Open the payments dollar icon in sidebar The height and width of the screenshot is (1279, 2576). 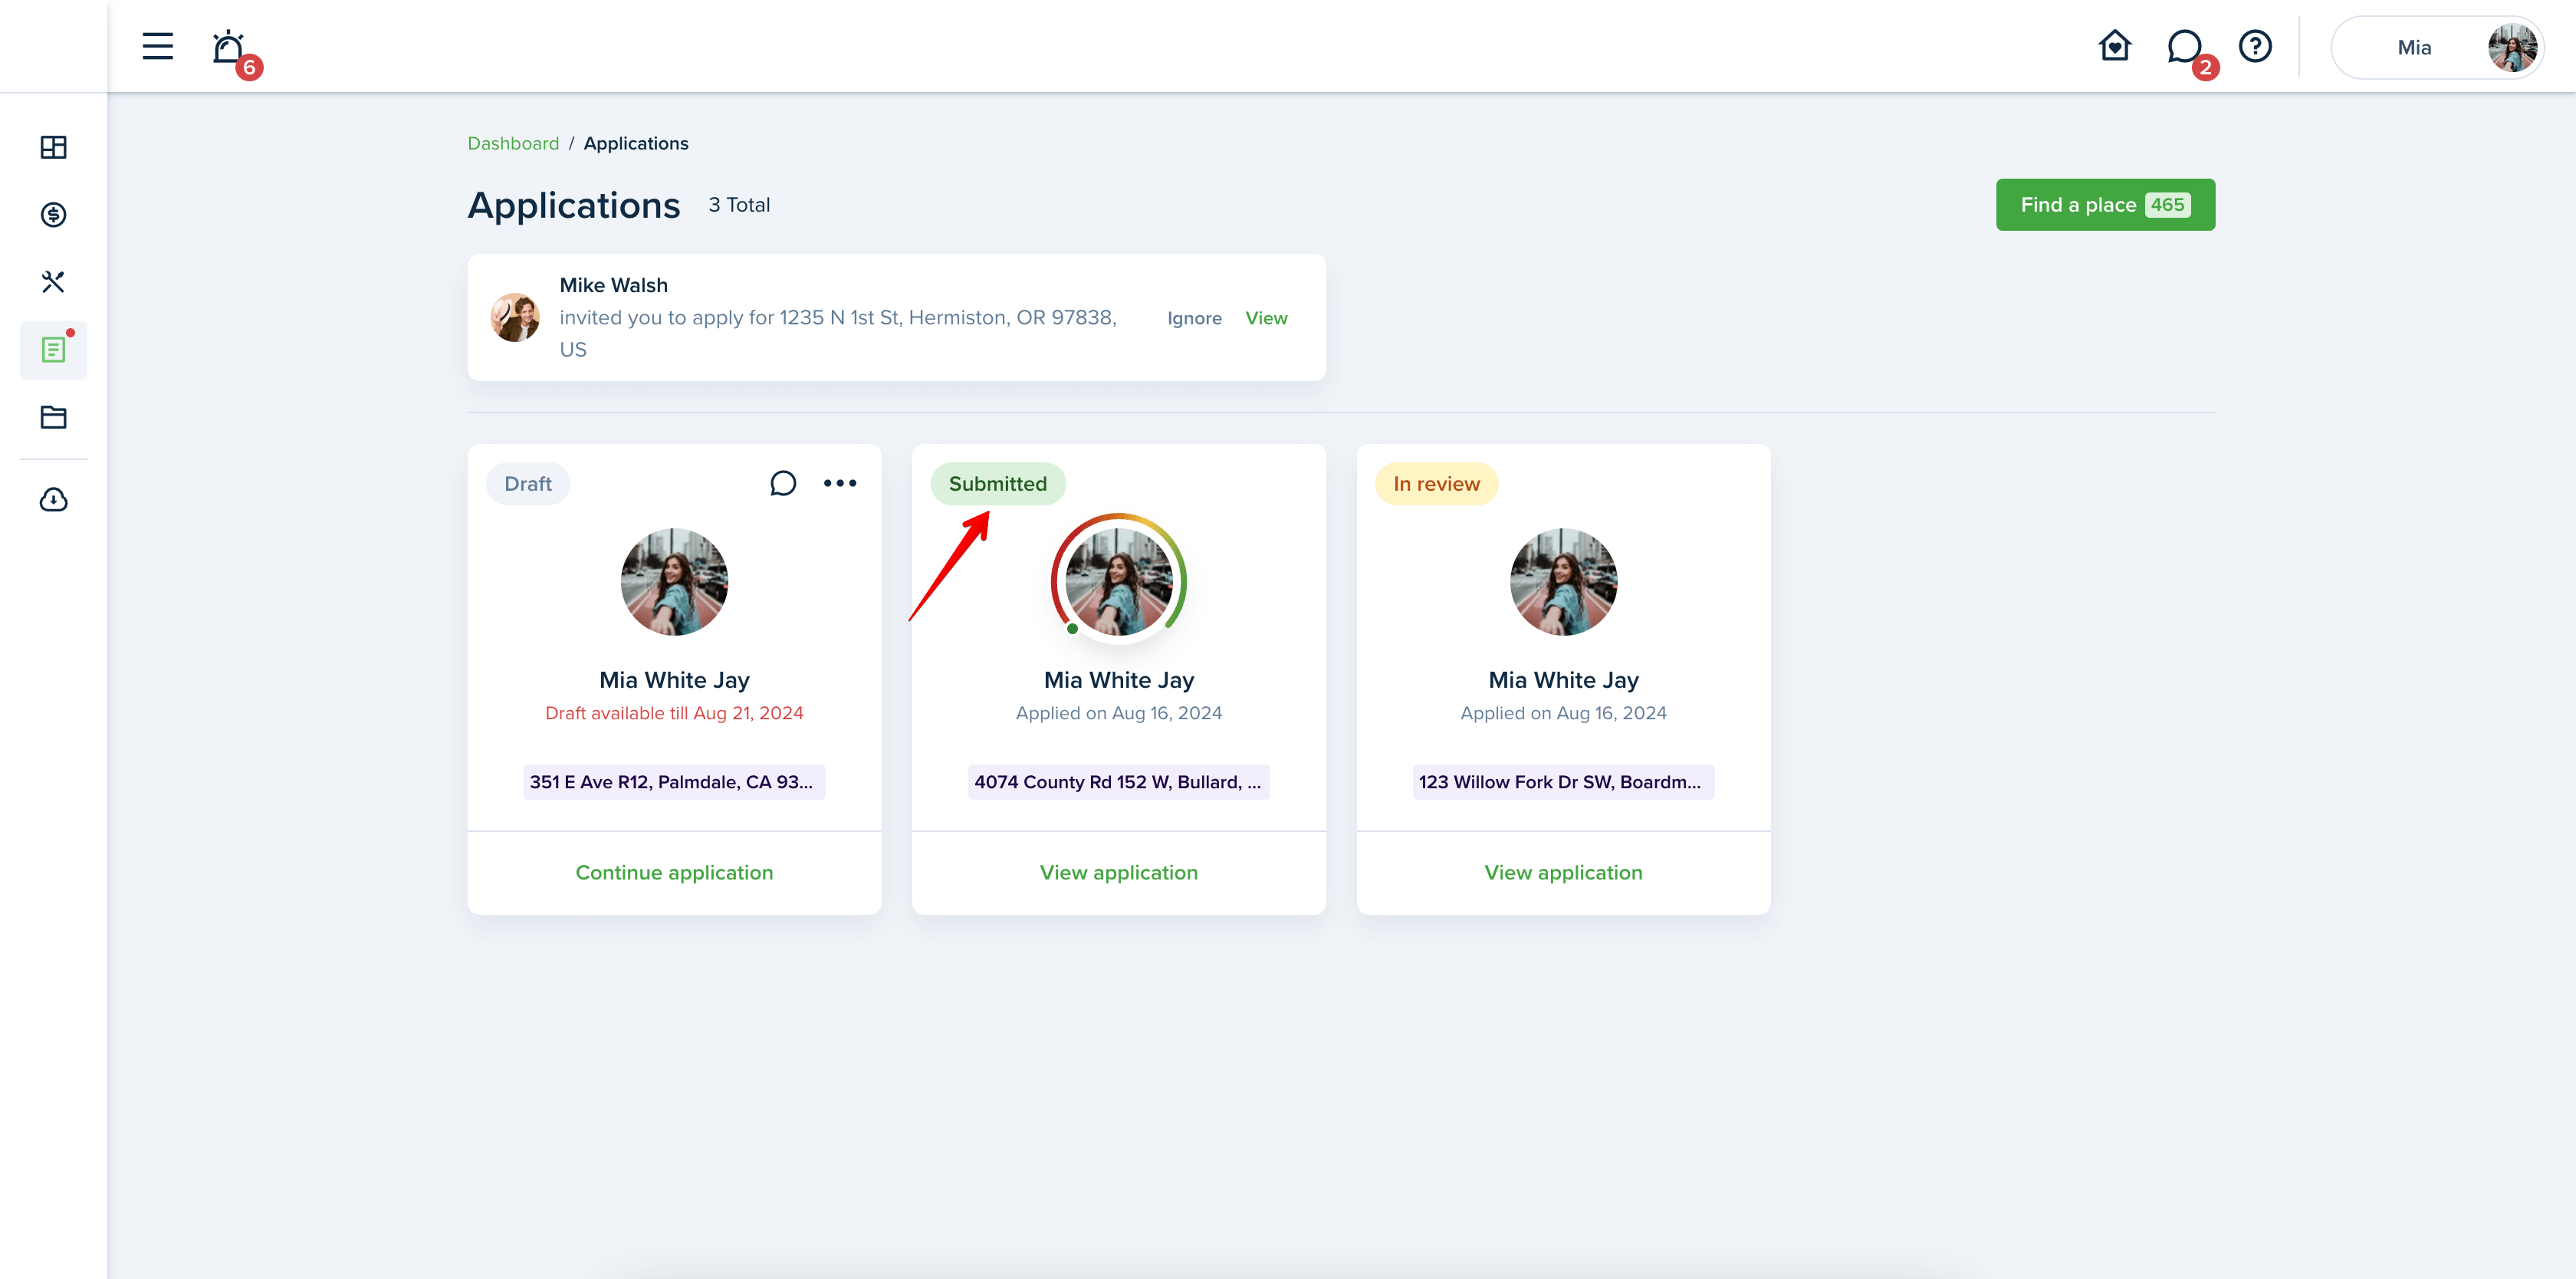tap(53, 214)
